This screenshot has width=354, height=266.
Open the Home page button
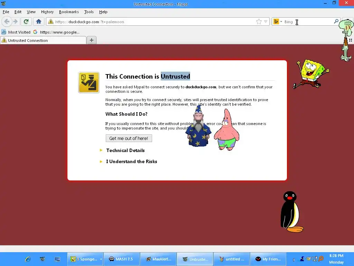click(39, 21)
